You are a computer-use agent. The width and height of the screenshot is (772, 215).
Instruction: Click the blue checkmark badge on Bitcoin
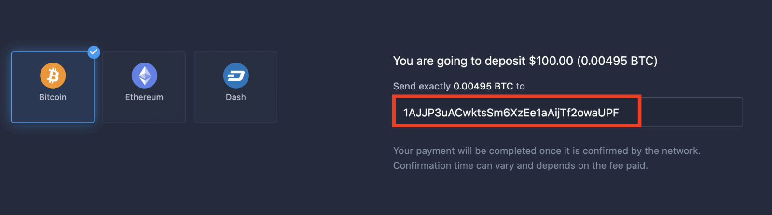tap(94, 52)
